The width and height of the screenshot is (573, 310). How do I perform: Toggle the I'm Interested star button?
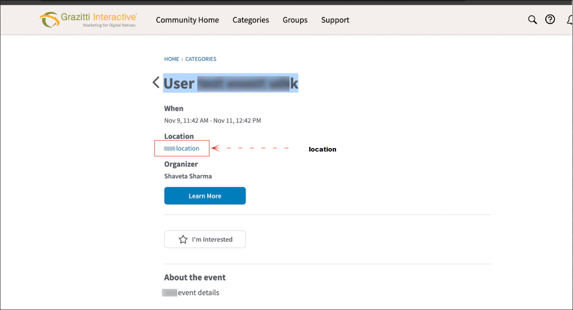point(205,239)
